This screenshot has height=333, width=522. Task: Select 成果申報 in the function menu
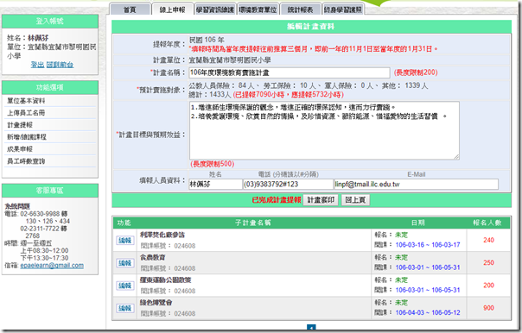tap(20, 149)
